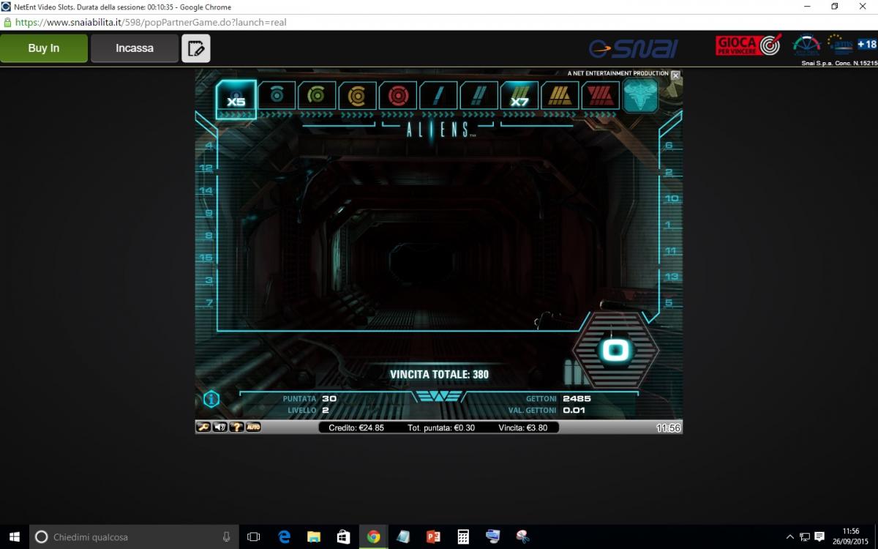Click the Cortana search box
The height and width of the screenshot is (549, 878).
pyautogui.click(x=135, y=537)
